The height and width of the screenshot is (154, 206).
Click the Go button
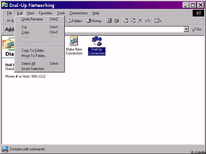[x=197, y=29]
